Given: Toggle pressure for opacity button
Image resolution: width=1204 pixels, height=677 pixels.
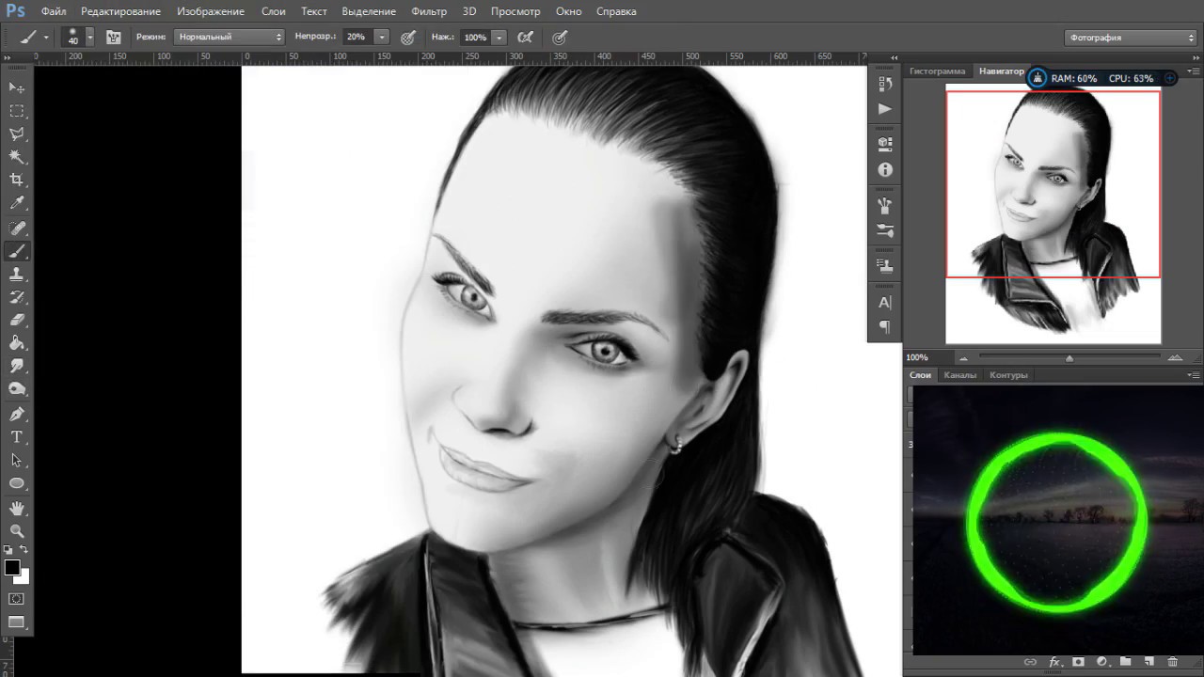Looking at the screenshot, I should (408, 38).
